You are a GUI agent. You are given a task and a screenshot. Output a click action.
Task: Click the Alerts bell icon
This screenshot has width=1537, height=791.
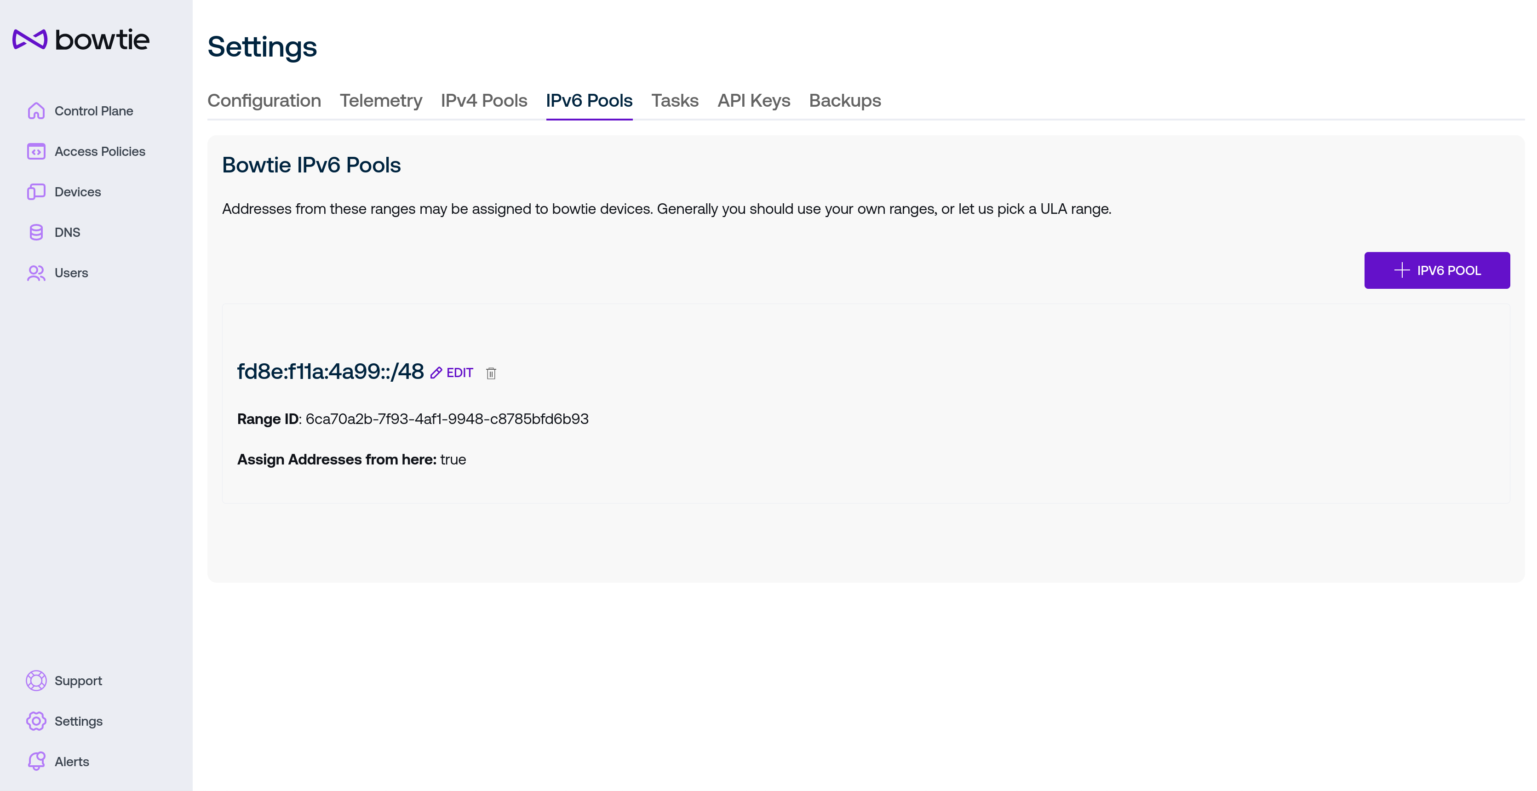[36, 761]
